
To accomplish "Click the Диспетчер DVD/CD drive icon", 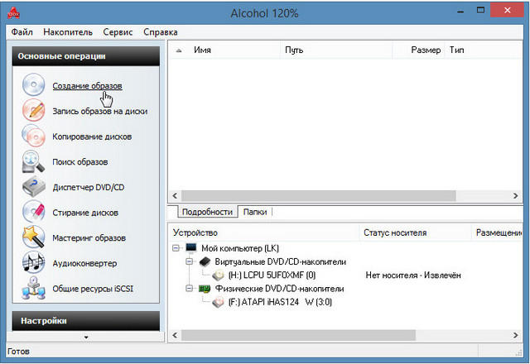I will (33, 186).
